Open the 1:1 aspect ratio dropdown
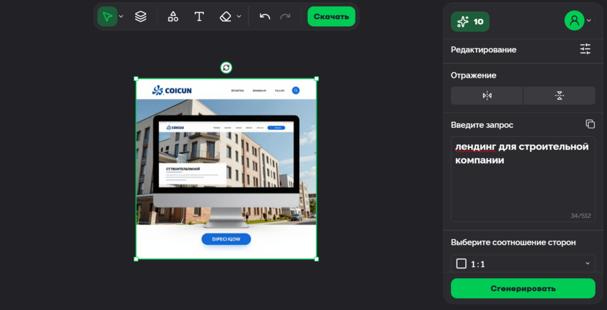Screen dimensions: 607x310 pyautogui.click(x=523, y=264)
